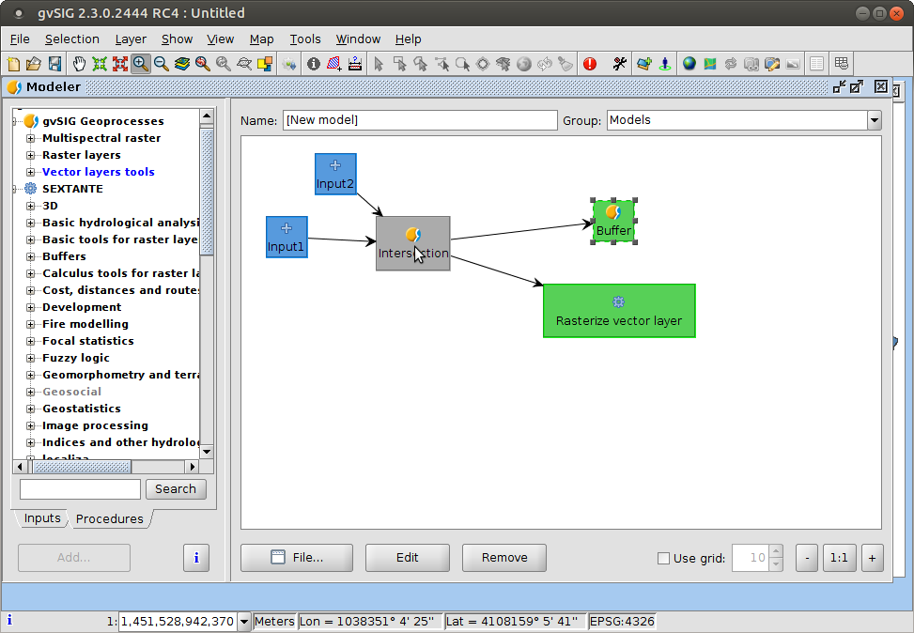Image resolution: width=914 pixels, height=633 pixels.
Task: Open the wrench and screwdriver tools icon
Action: pos(620,64)
